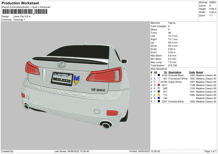Select the Total Bobbin value '270.73ft'
Image resolution: width=218 pixels, height=154 pixels.
[172, 65]
